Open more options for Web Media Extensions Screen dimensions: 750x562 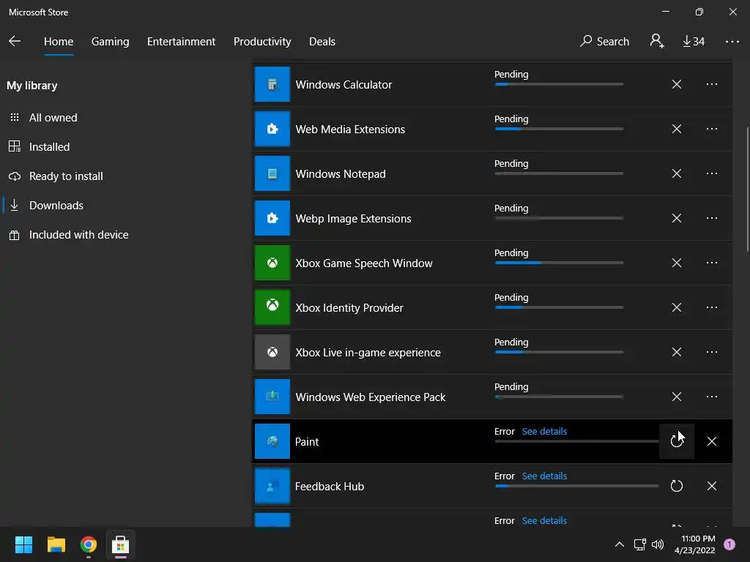712,129
